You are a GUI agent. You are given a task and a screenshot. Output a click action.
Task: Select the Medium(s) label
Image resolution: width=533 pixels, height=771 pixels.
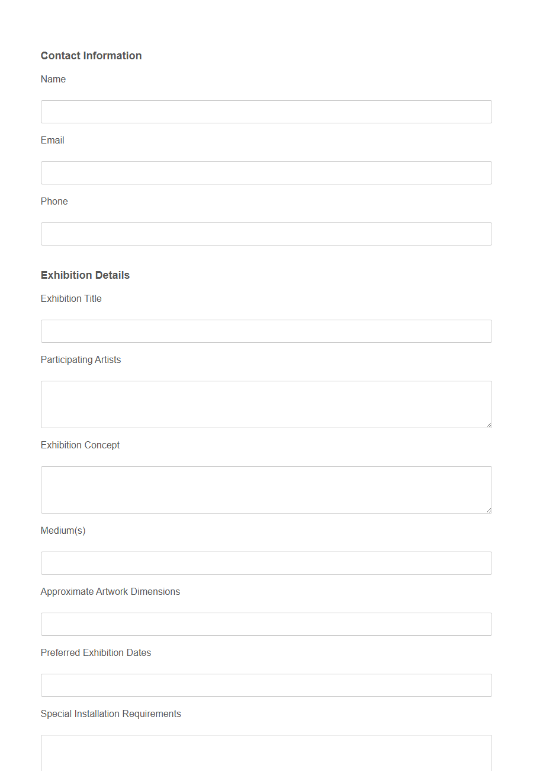63,530
